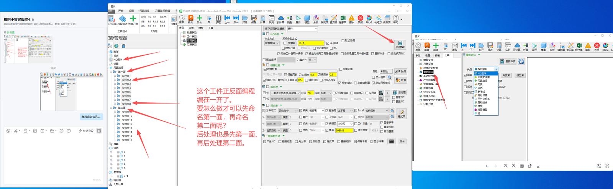
Task: Click the 云计算 cloud icon in middle window
Action: pyautogui.click(x=280, y=18)
